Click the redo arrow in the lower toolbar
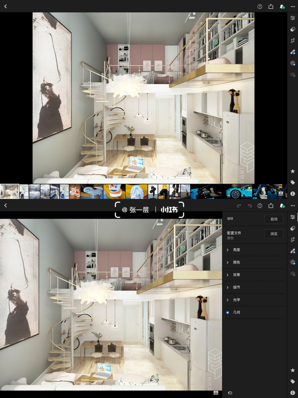 [239, 206]
